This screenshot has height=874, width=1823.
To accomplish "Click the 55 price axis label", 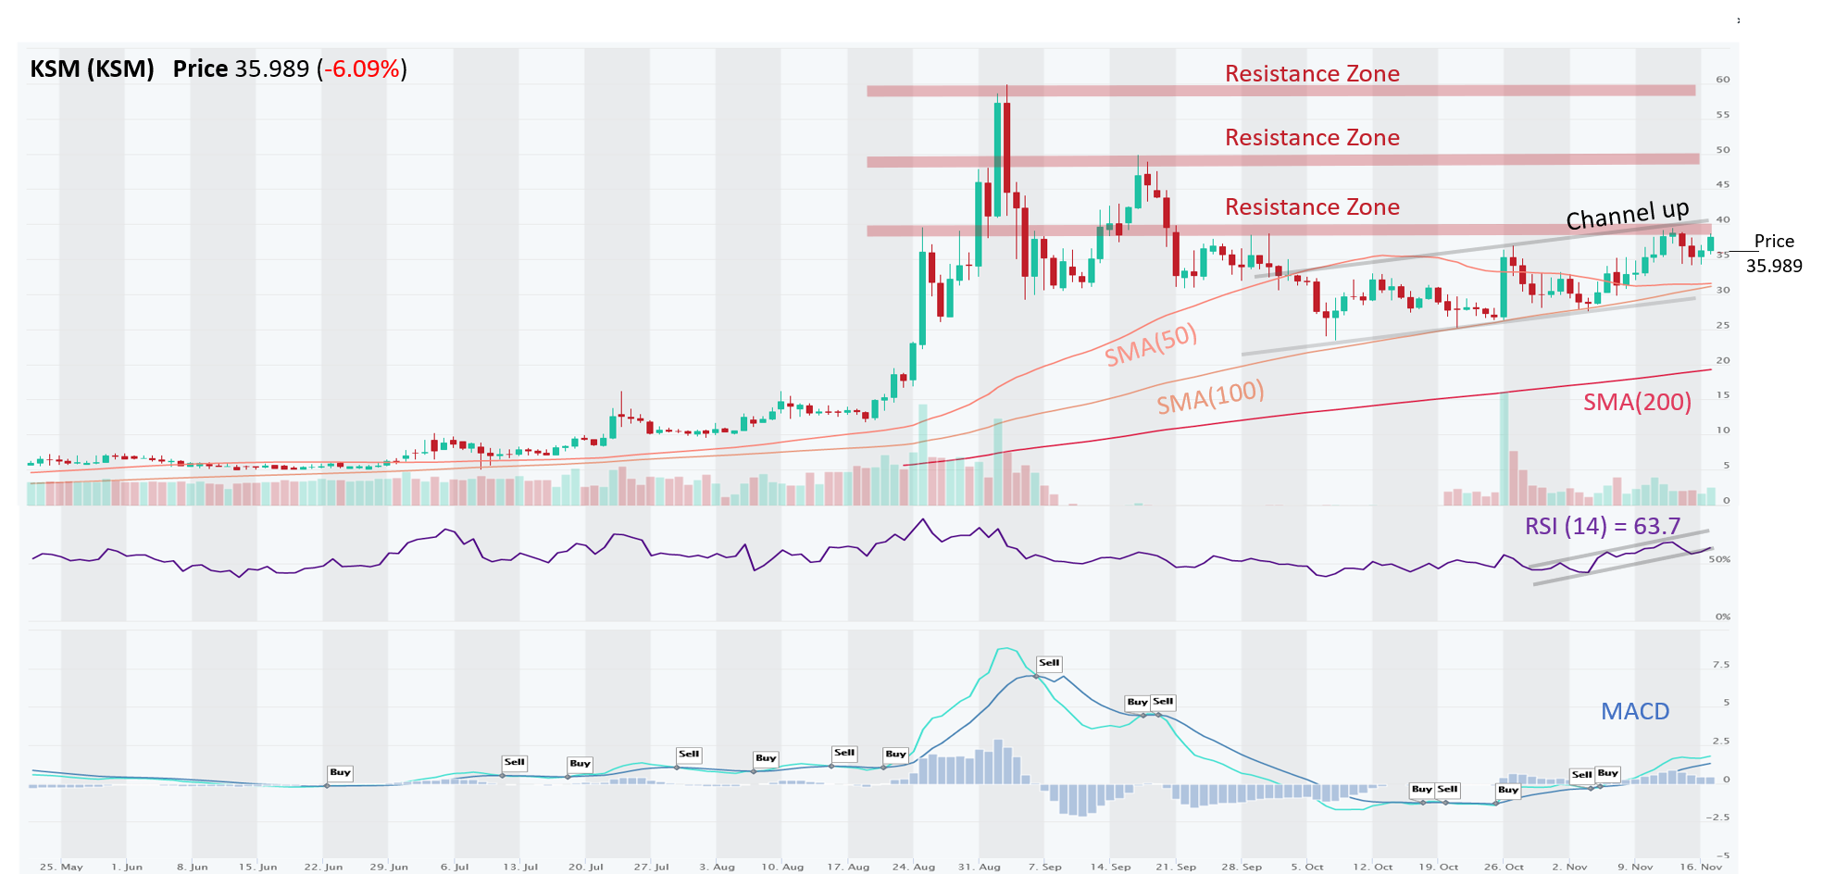I will pyautogui.click(x=1722, y=115).
